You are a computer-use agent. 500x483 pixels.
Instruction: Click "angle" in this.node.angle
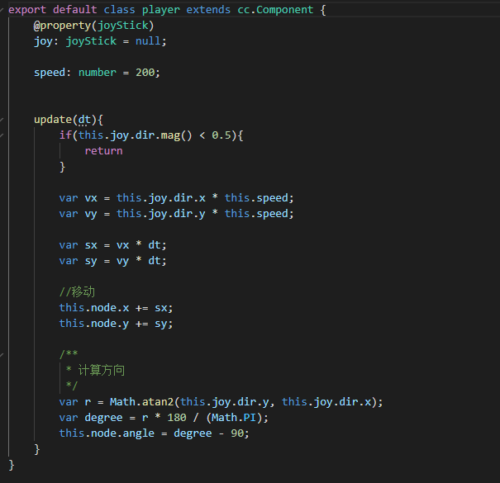[x=138, y=433]
